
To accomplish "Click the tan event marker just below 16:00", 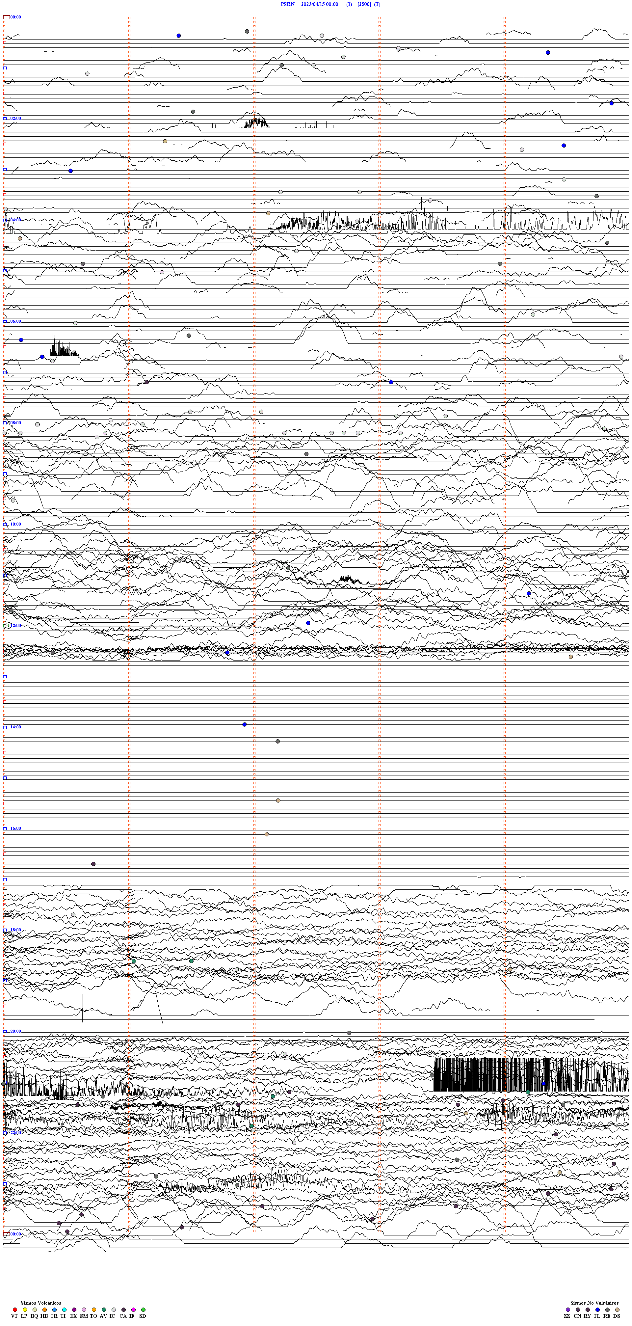I will (267, 834).
